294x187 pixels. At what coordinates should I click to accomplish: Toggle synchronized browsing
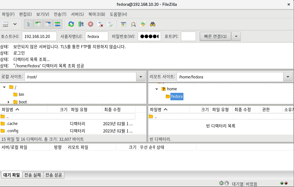click(143, 24)
